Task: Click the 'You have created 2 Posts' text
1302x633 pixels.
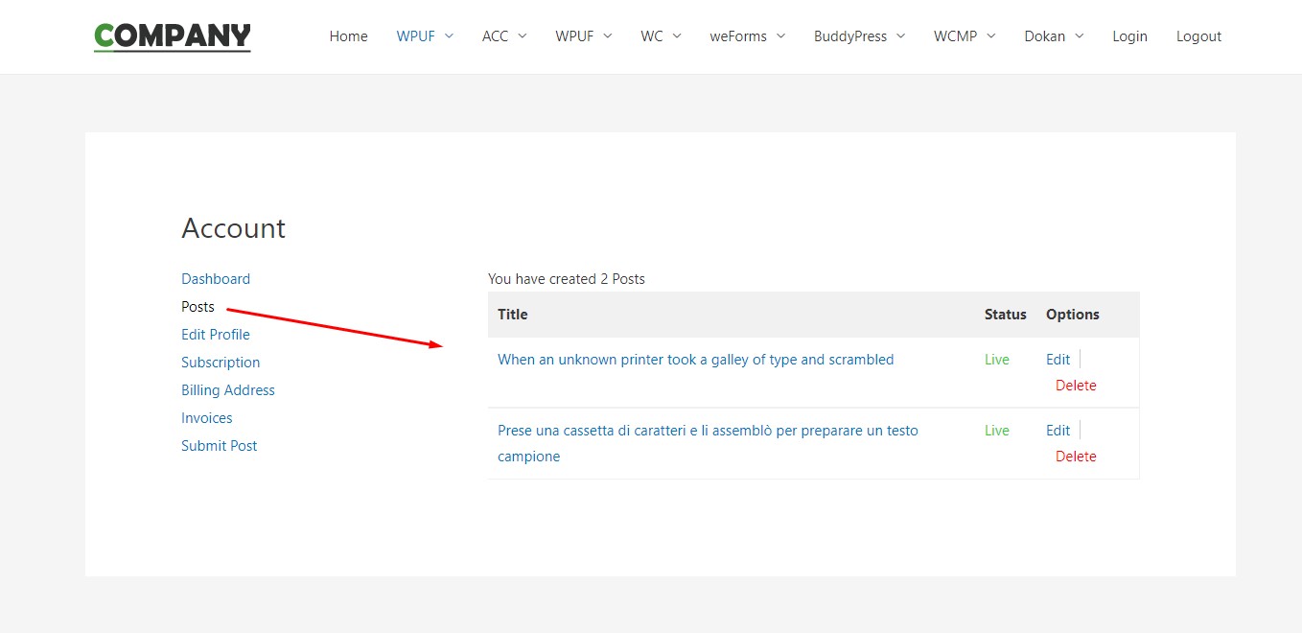Action: click(567, 279)
